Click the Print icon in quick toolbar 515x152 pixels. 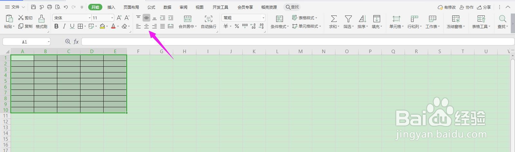(49, 7)
